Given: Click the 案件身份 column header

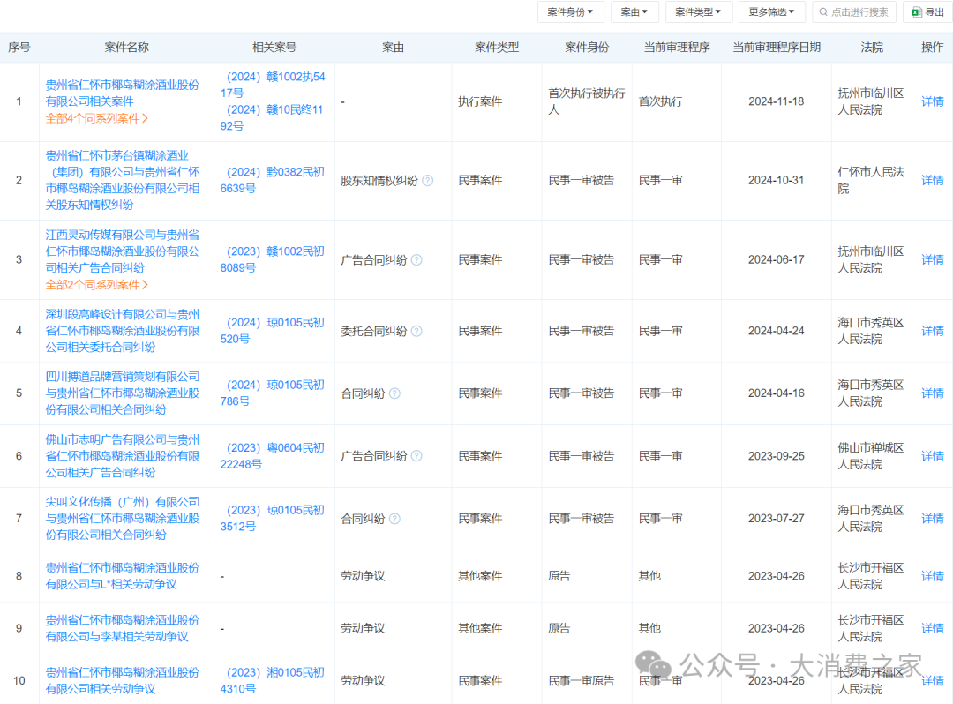Looking at the screenshot, I should coord(587,48).
